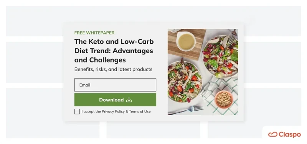Open the Terms of Use link text

tap(140, 111)
